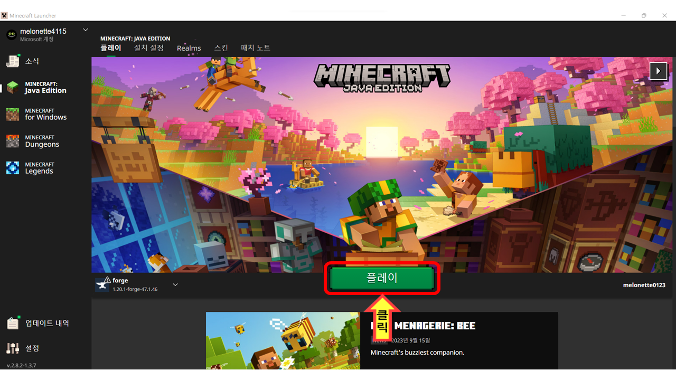
Task: Select the 업데이트 내역 sidebar label
Action: (47, 323)
